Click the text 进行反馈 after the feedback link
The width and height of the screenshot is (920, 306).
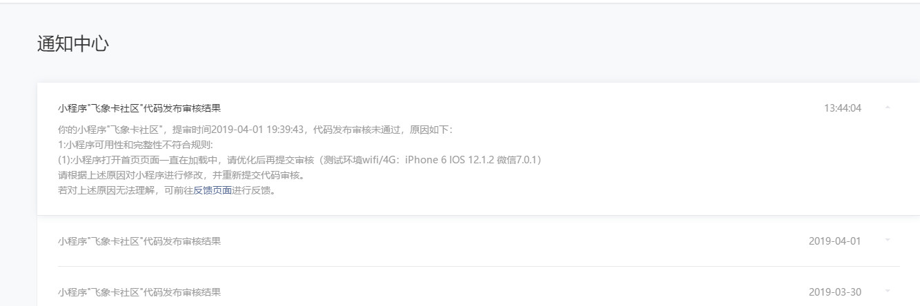point(251,191)
